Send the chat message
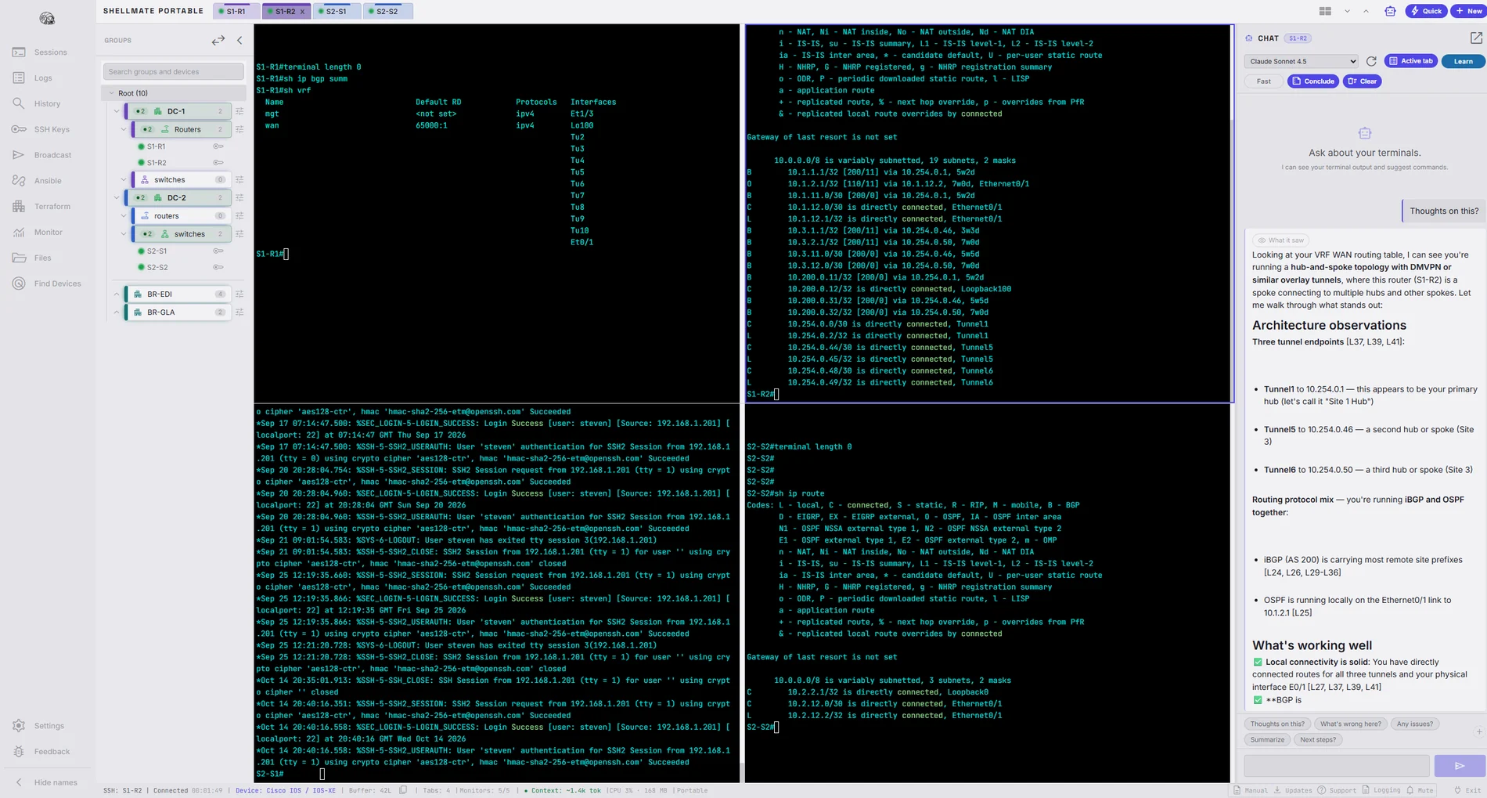The height and width of the screenshot is (798, 1487). coord(1459,766)
